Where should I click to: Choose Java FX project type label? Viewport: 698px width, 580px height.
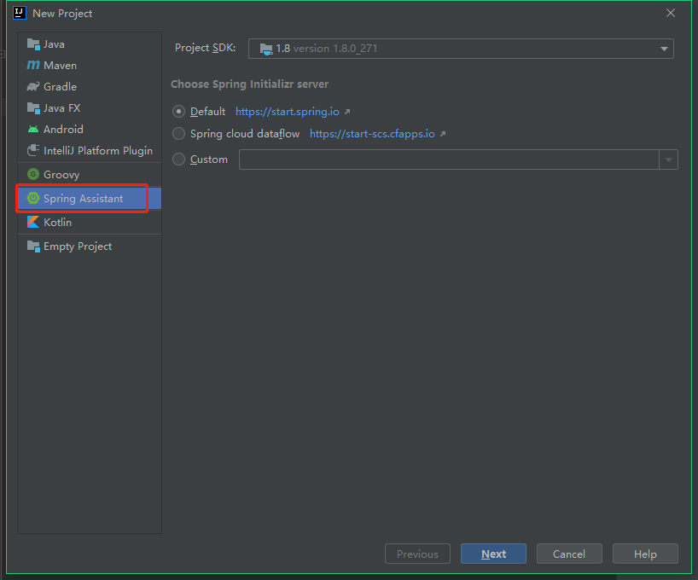pyautogui.click(x=62, y=108)
